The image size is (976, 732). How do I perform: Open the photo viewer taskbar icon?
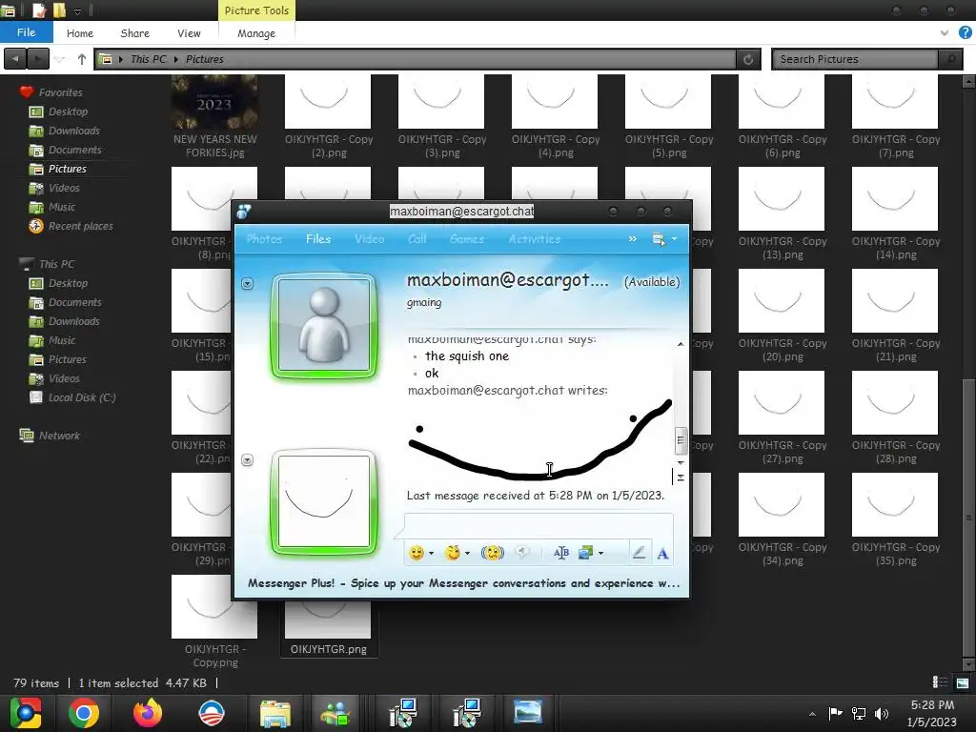[527, 713]
